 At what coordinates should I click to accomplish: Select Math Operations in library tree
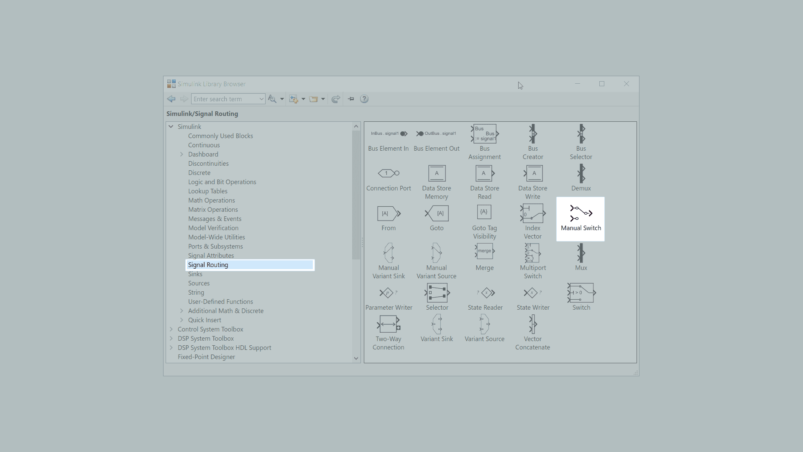coord(211,200)
